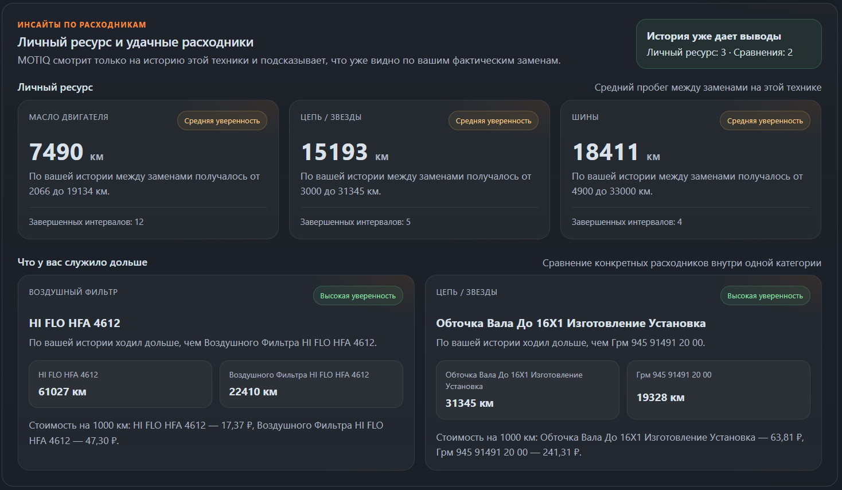Click the 'Высокая уверенность' badge on chain comparison card
842x490 pixels.
click(x=765, y=295)
